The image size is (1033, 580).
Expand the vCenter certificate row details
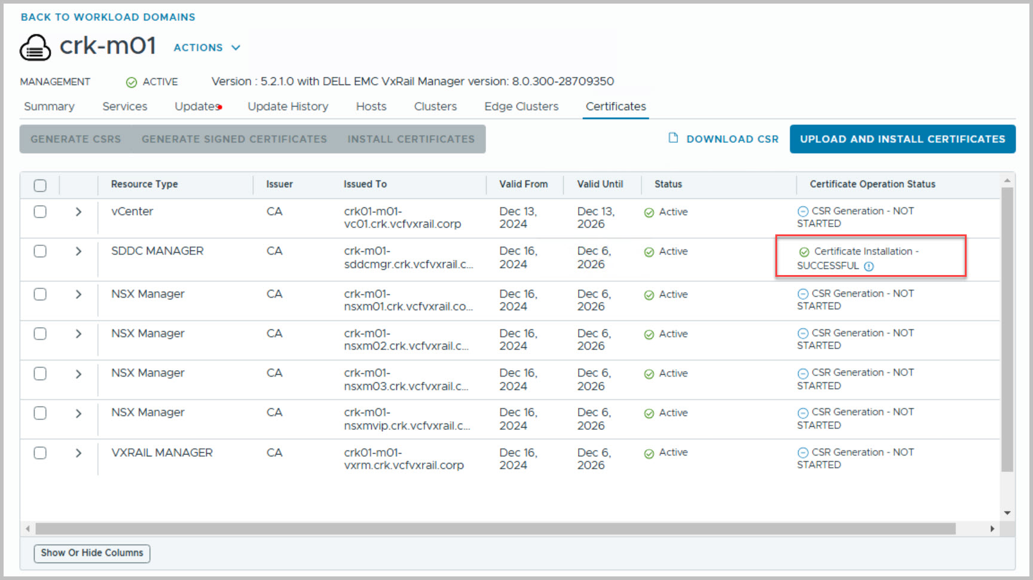point(78,212)
